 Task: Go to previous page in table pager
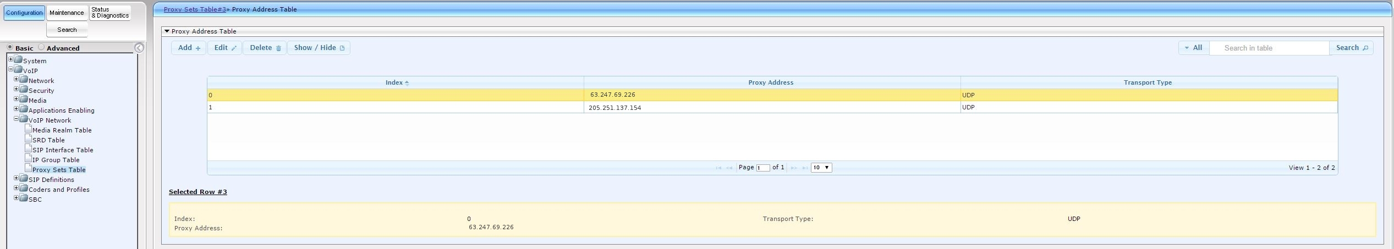(729, 168)
